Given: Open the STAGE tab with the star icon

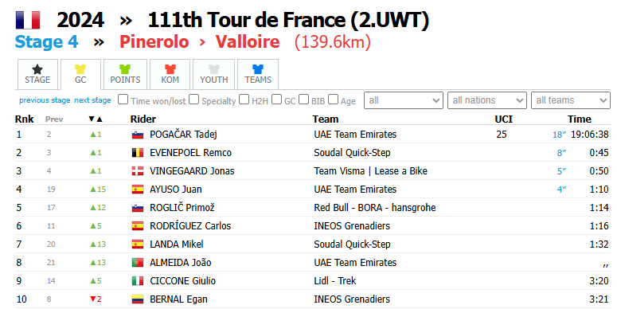Looking at the screenshot, I should coord(37,74).
